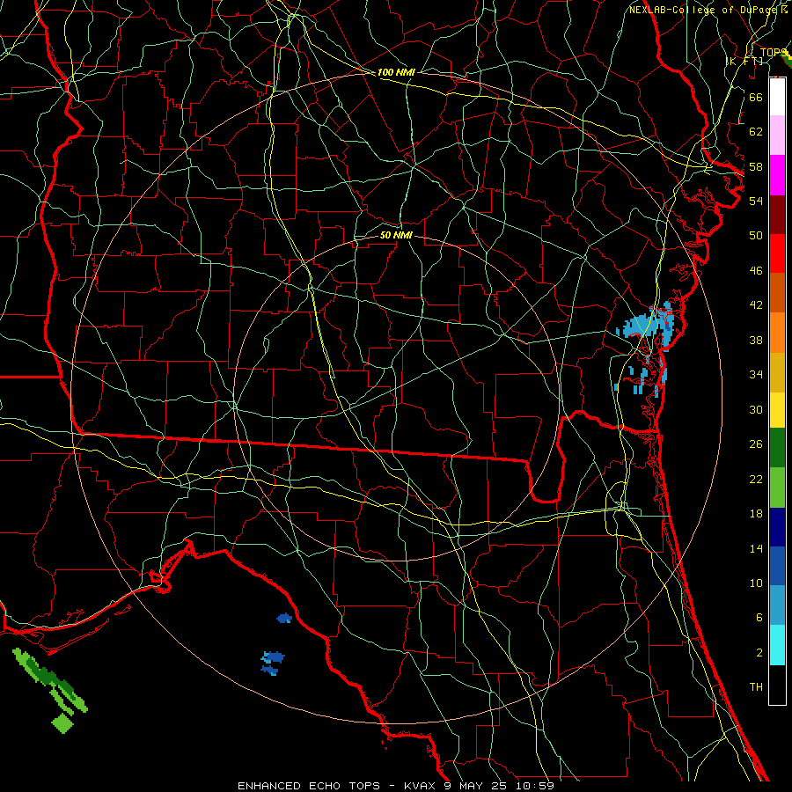Screen dimensions: 792x792
Task: Click the bright red swatch below 50
Action: click(777, 253)
